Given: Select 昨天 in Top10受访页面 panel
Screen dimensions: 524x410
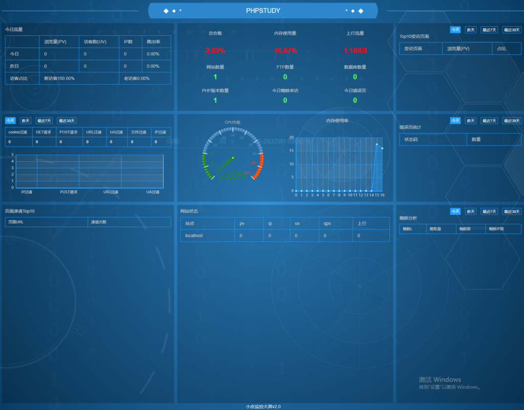Looking at the screenshot, I should click(471, 30).
